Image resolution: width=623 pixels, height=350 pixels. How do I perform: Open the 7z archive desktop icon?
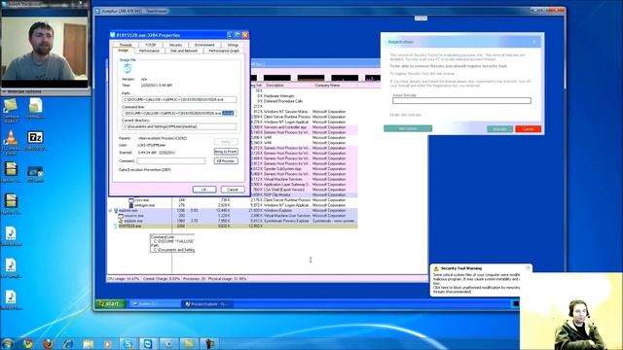click(x=35, y=141)
